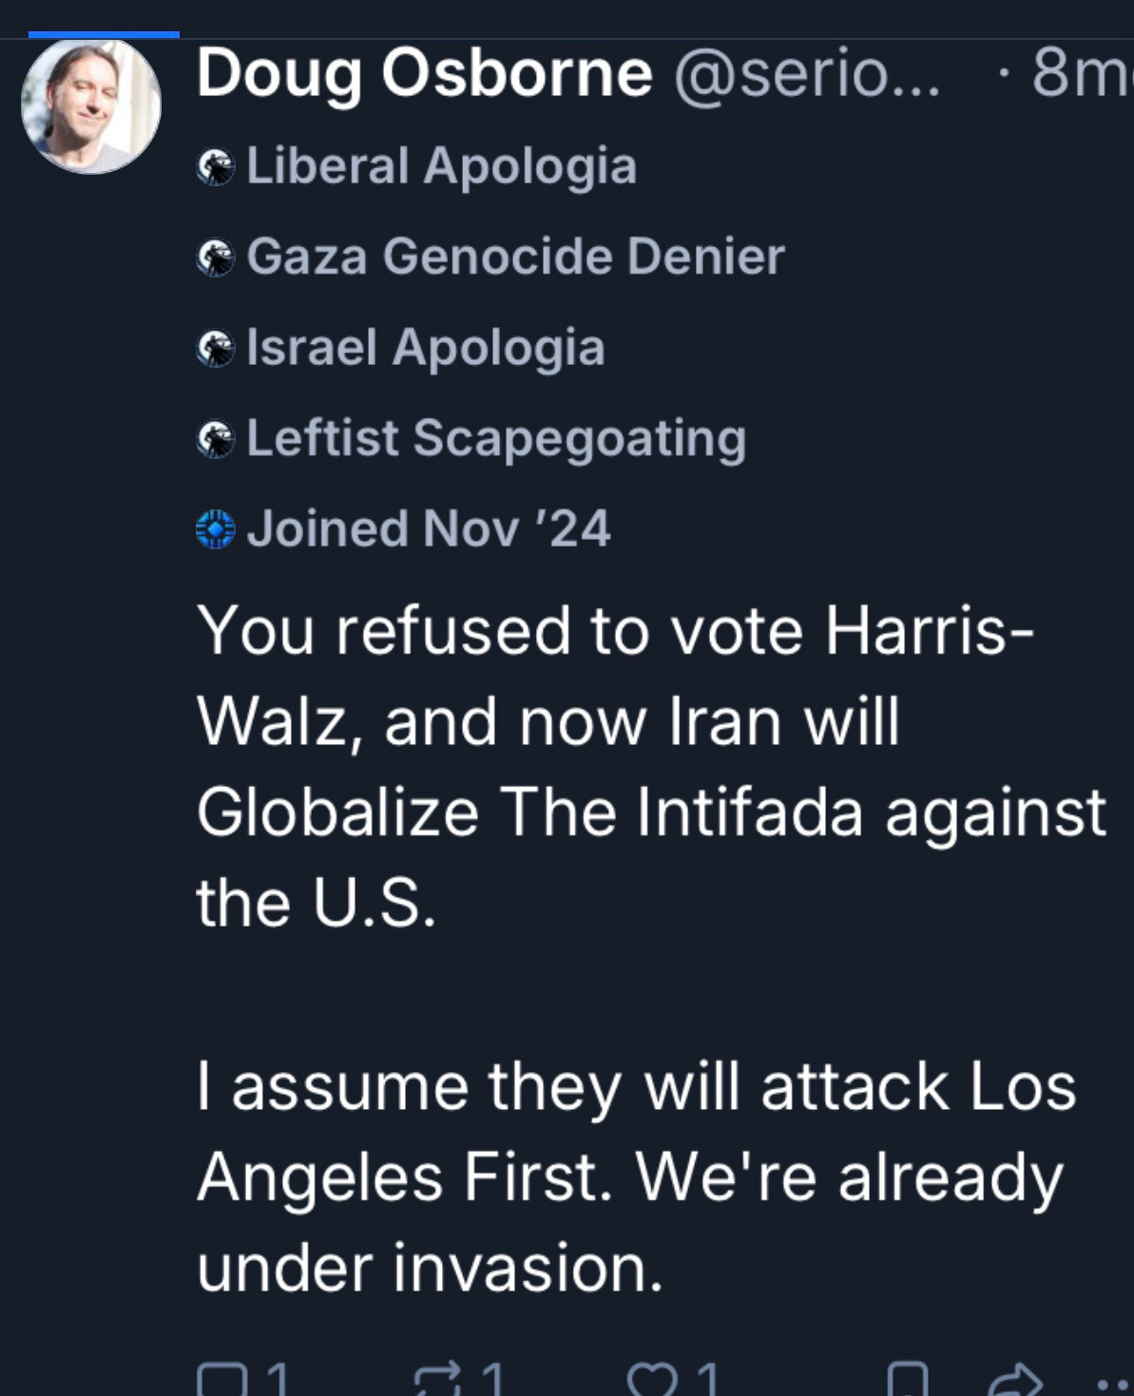The height and width of the screenshot is (1396, 1134).
Task: Bookmark this post
Action: click(x=907, y=1380)
